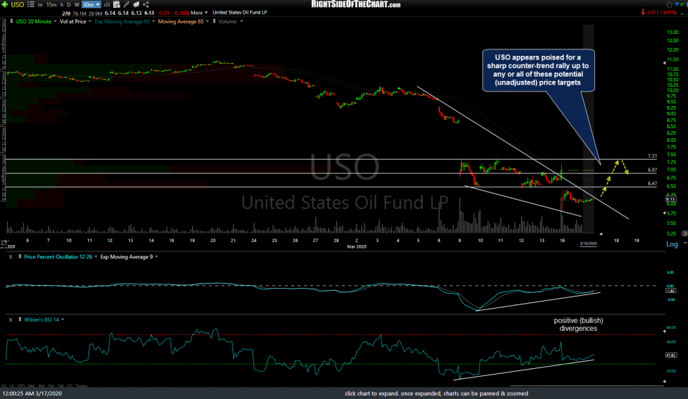Open Volume indicator dropdown

pos(242,21)
